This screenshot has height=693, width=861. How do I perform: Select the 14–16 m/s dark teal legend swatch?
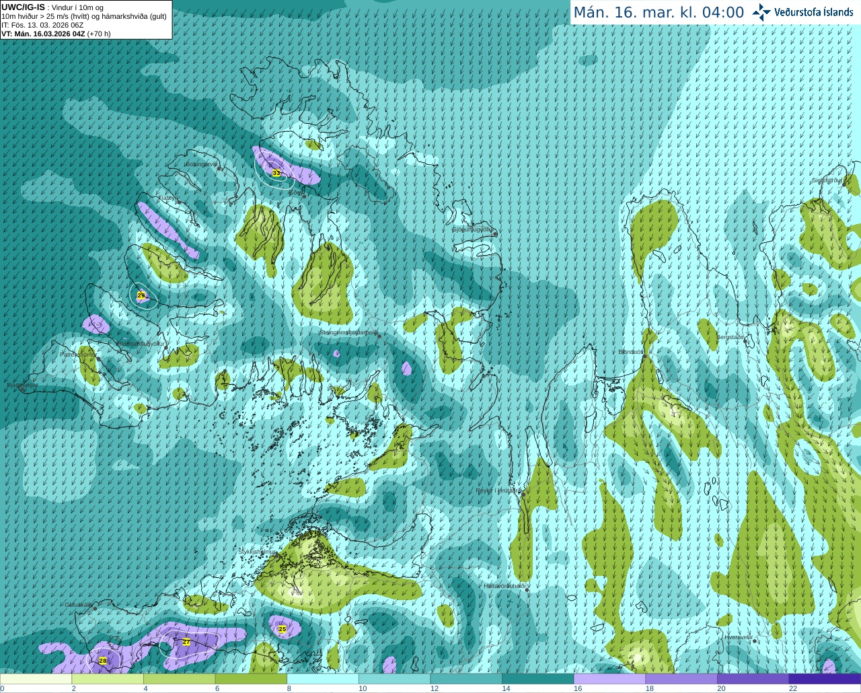(538, 679)
